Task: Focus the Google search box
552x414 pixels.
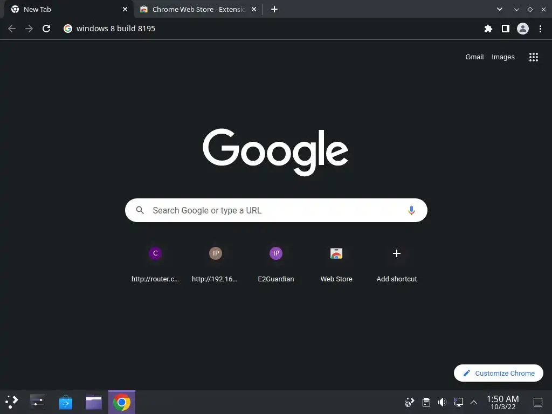Action: [x=276, y=210]
